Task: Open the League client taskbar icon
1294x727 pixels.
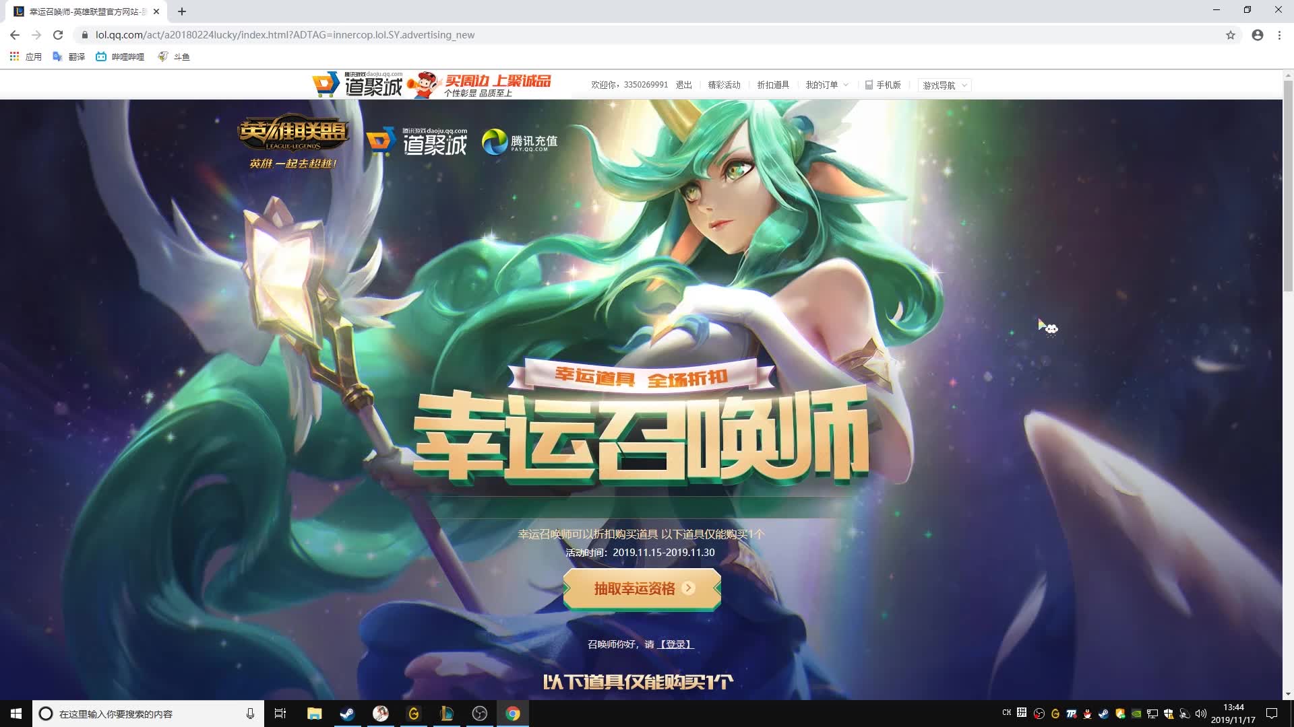Action: (x=446, y=714)
